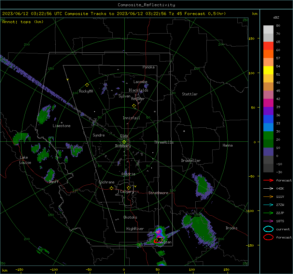This screenshot has width=293, height=274.
Task: Click the white asterisk above Limestone
Action: click(62, 123)
